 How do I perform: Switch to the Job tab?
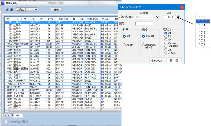click(18, 115)
